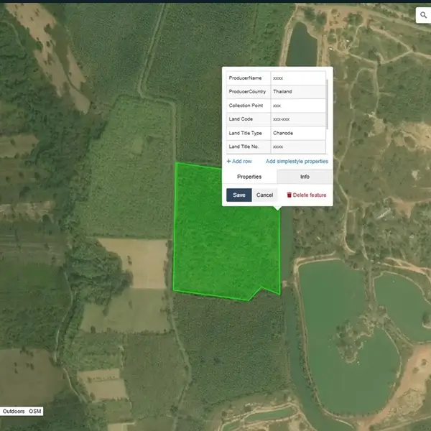Click the Land Title Type value Chanode
This screenshot has width=431, height=431.
point(298,133)
